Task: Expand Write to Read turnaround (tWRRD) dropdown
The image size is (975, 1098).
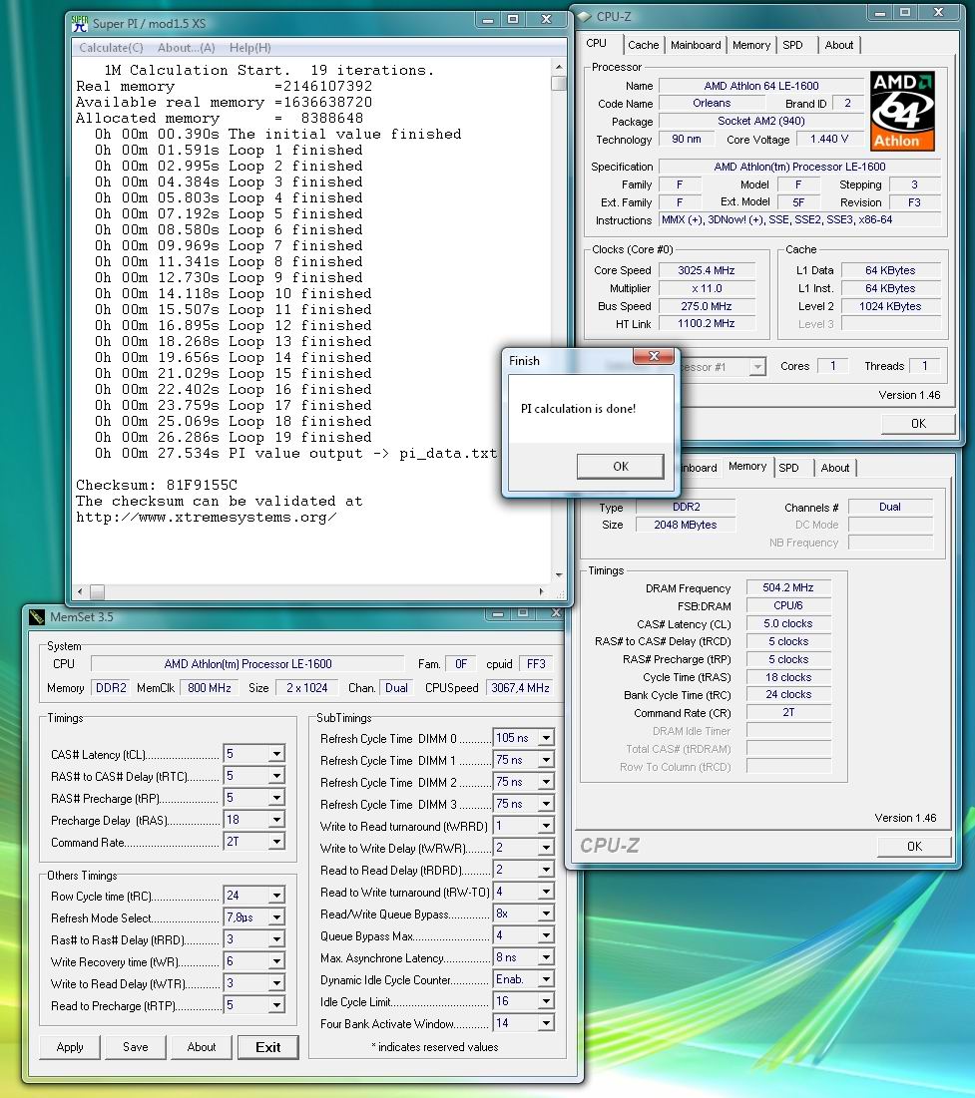Action: tap(546, 827)
